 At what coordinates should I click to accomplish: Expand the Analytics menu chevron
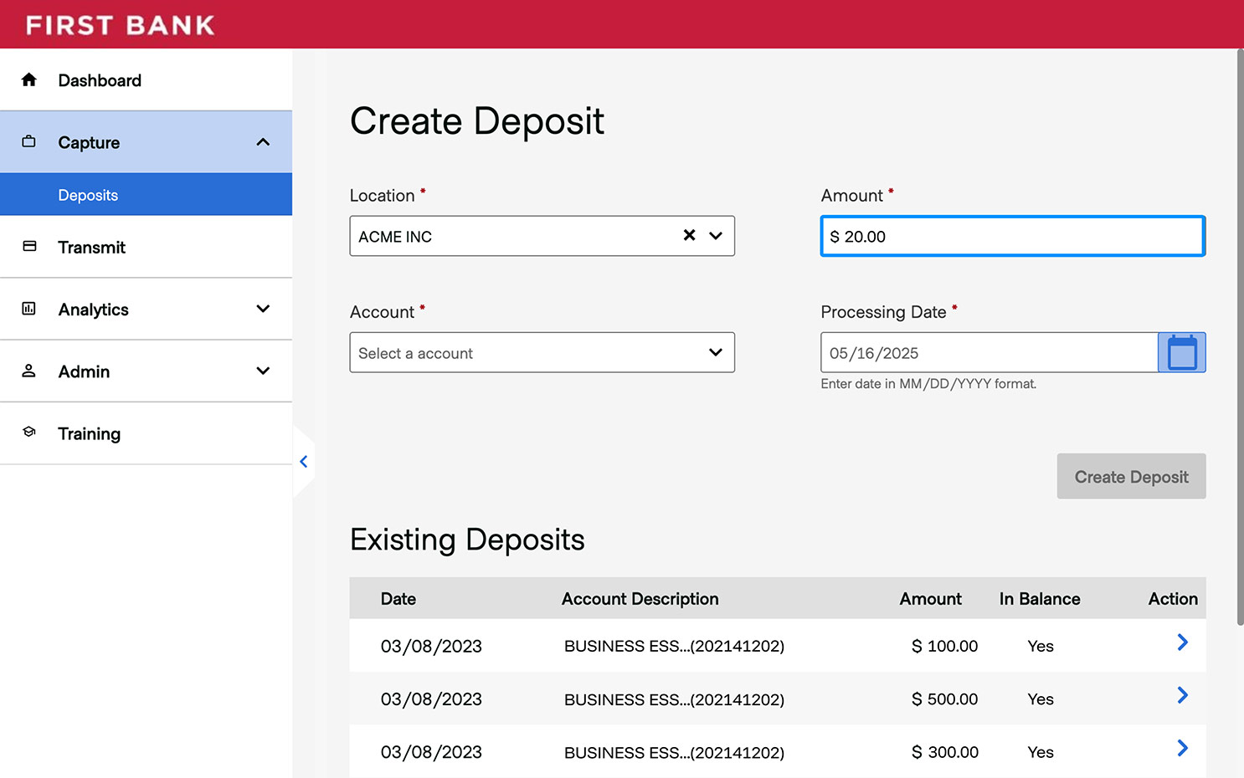click(x=263, y=309)
